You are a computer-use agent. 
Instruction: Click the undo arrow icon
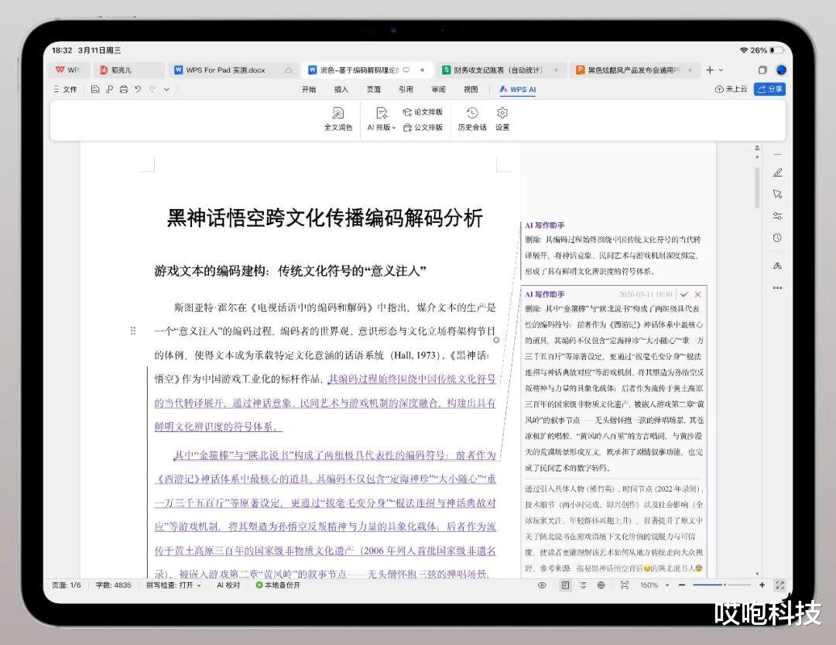[x=138, y=89]
